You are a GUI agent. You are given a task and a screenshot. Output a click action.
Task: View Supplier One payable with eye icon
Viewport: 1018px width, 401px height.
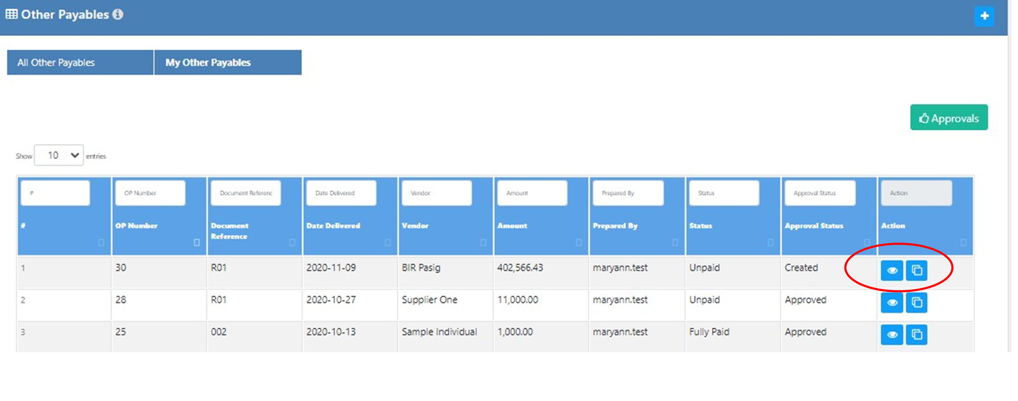(891, 302)
